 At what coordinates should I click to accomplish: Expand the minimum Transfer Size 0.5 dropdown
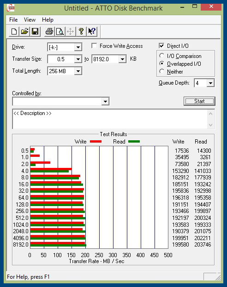click(78, 59)
